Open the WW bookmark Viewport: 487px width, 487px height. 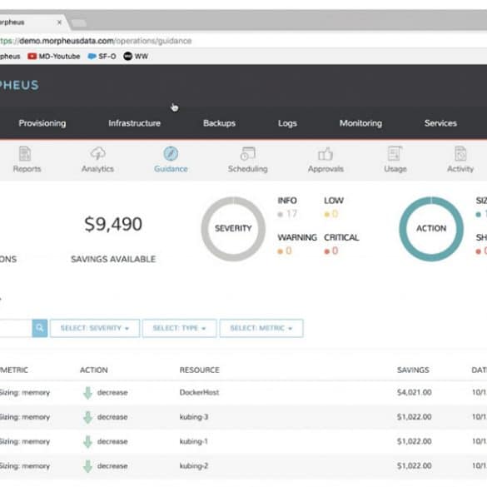click(136, 57)
